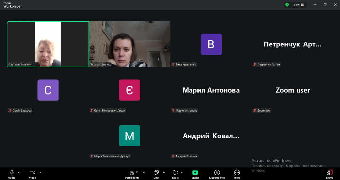Click muted mic icon beside Петренчук Артем

click(x=255, y=64)
